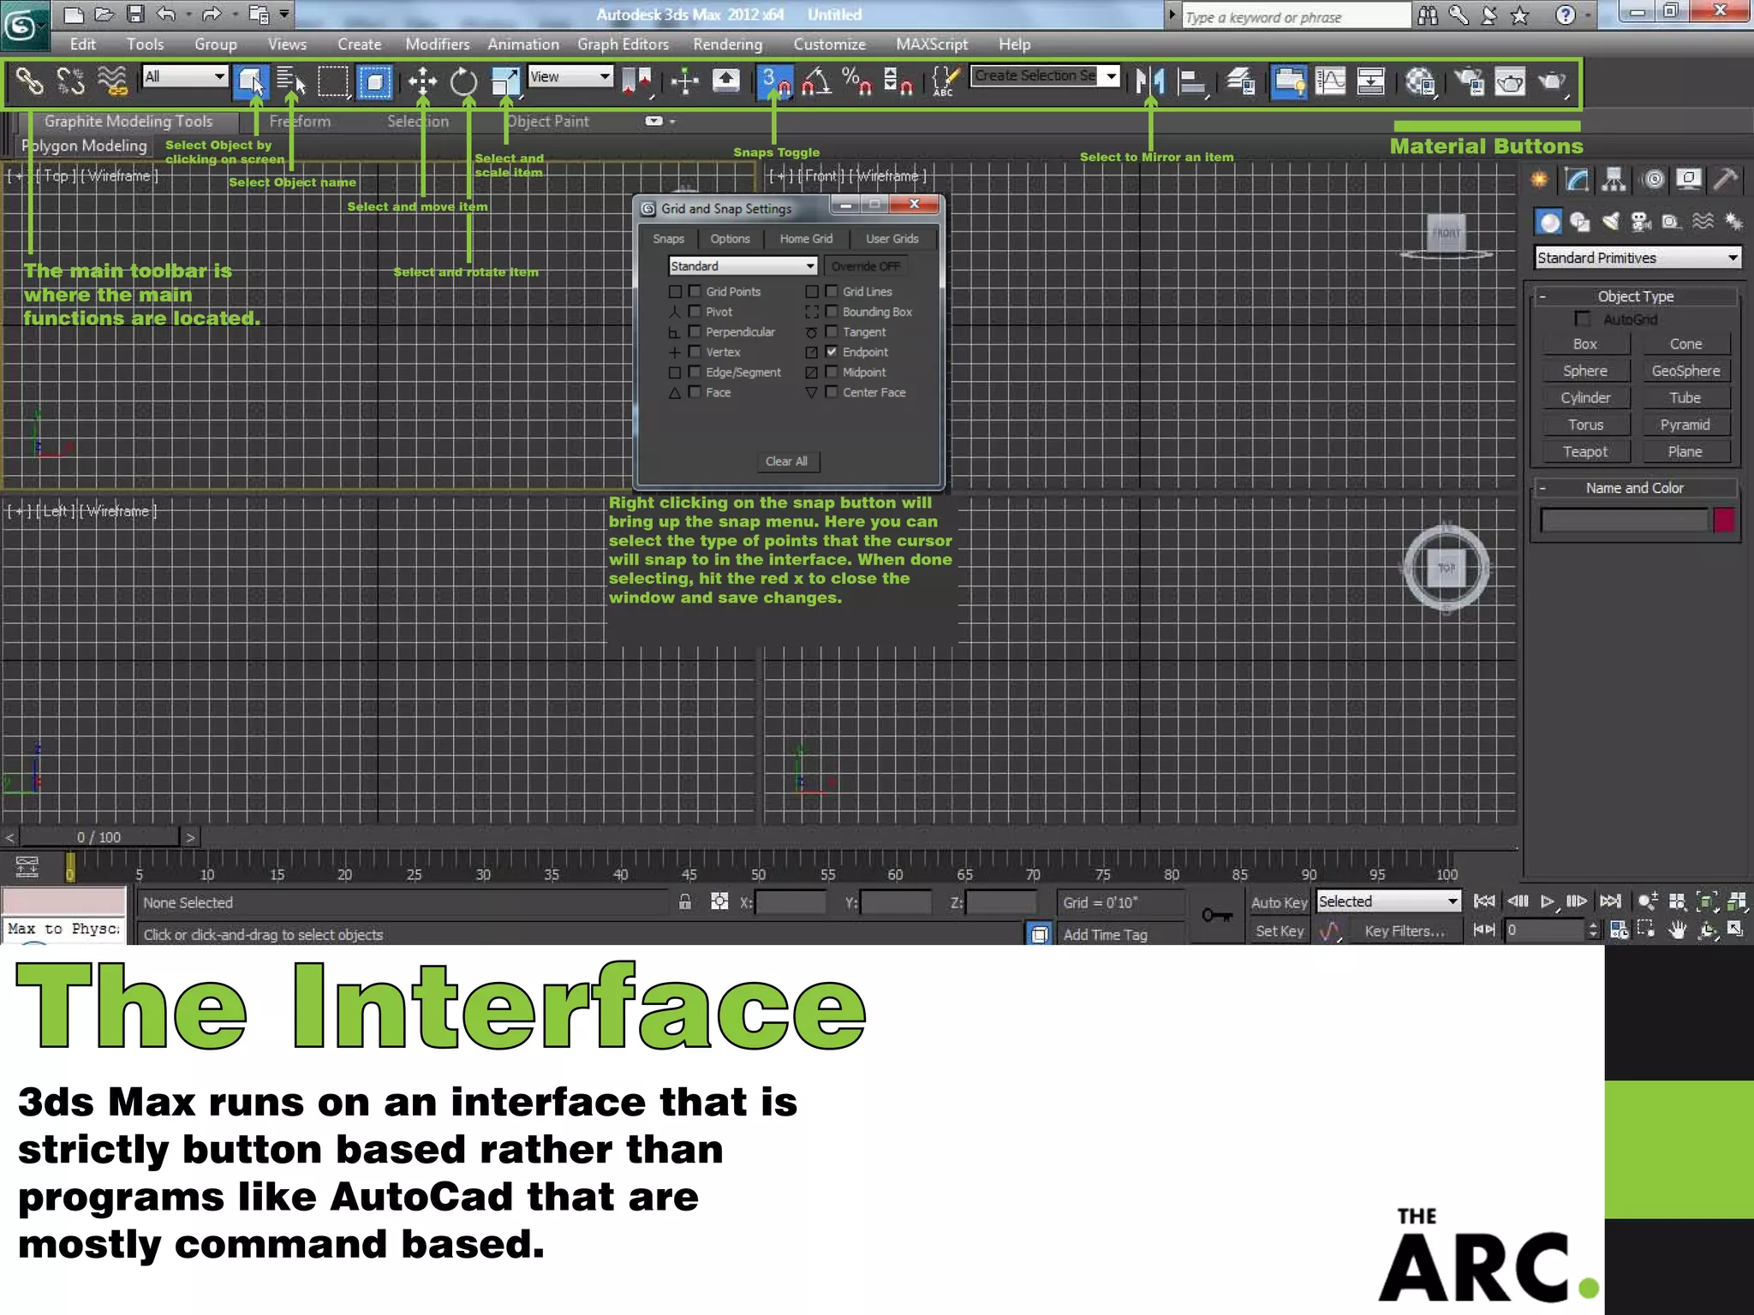Open the Curve Editor icon

tap(1330, 81)
